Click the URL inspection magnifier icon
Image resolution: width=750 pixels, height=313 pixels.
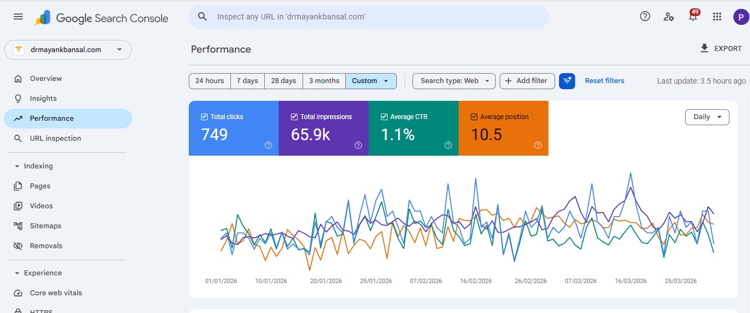18,138
